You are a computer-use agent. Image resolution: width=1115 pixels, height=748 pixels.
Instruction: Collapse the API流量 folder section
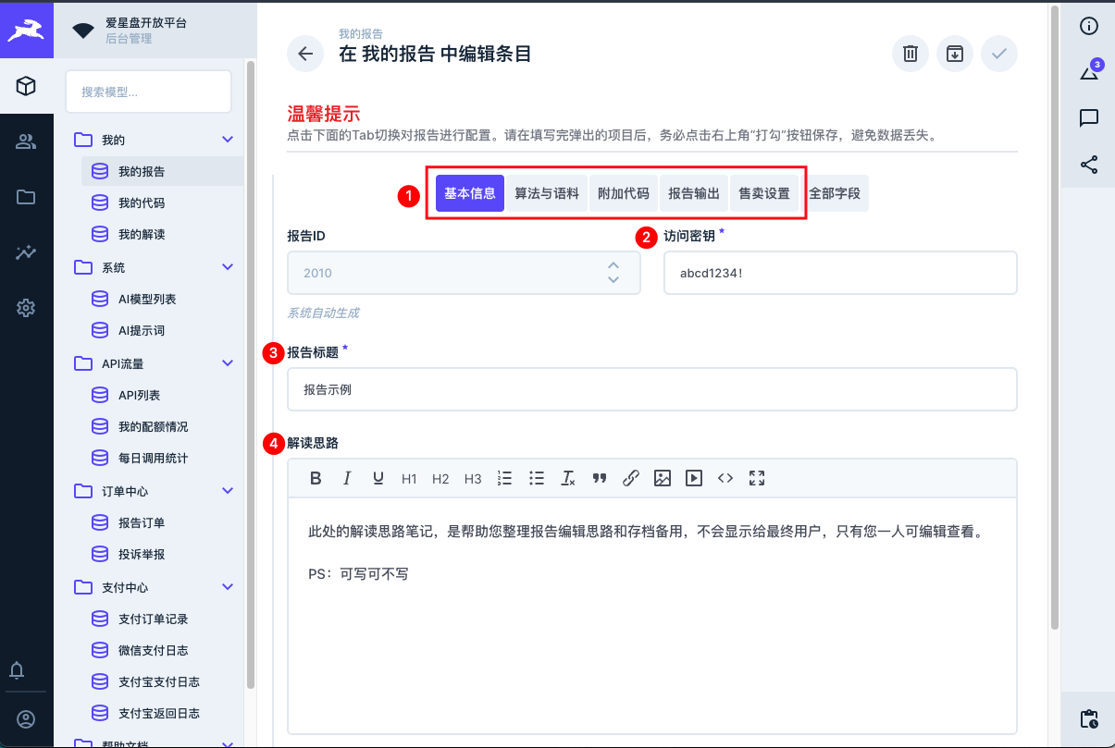(x=228, y=363)
